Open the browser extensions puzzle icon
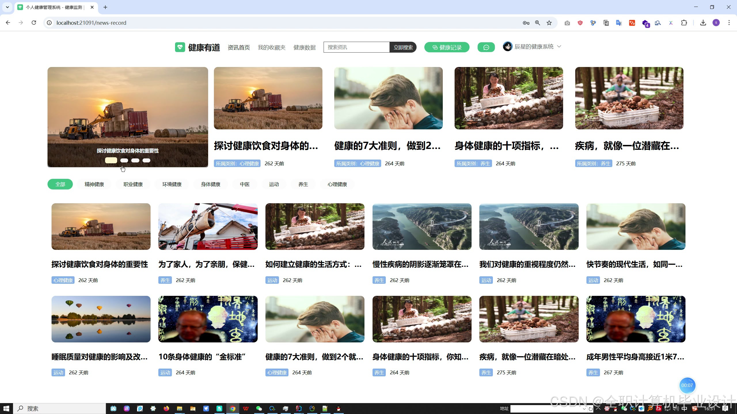Image resolution: width=737 pixels, height=414 pixels. pos(684,23)
